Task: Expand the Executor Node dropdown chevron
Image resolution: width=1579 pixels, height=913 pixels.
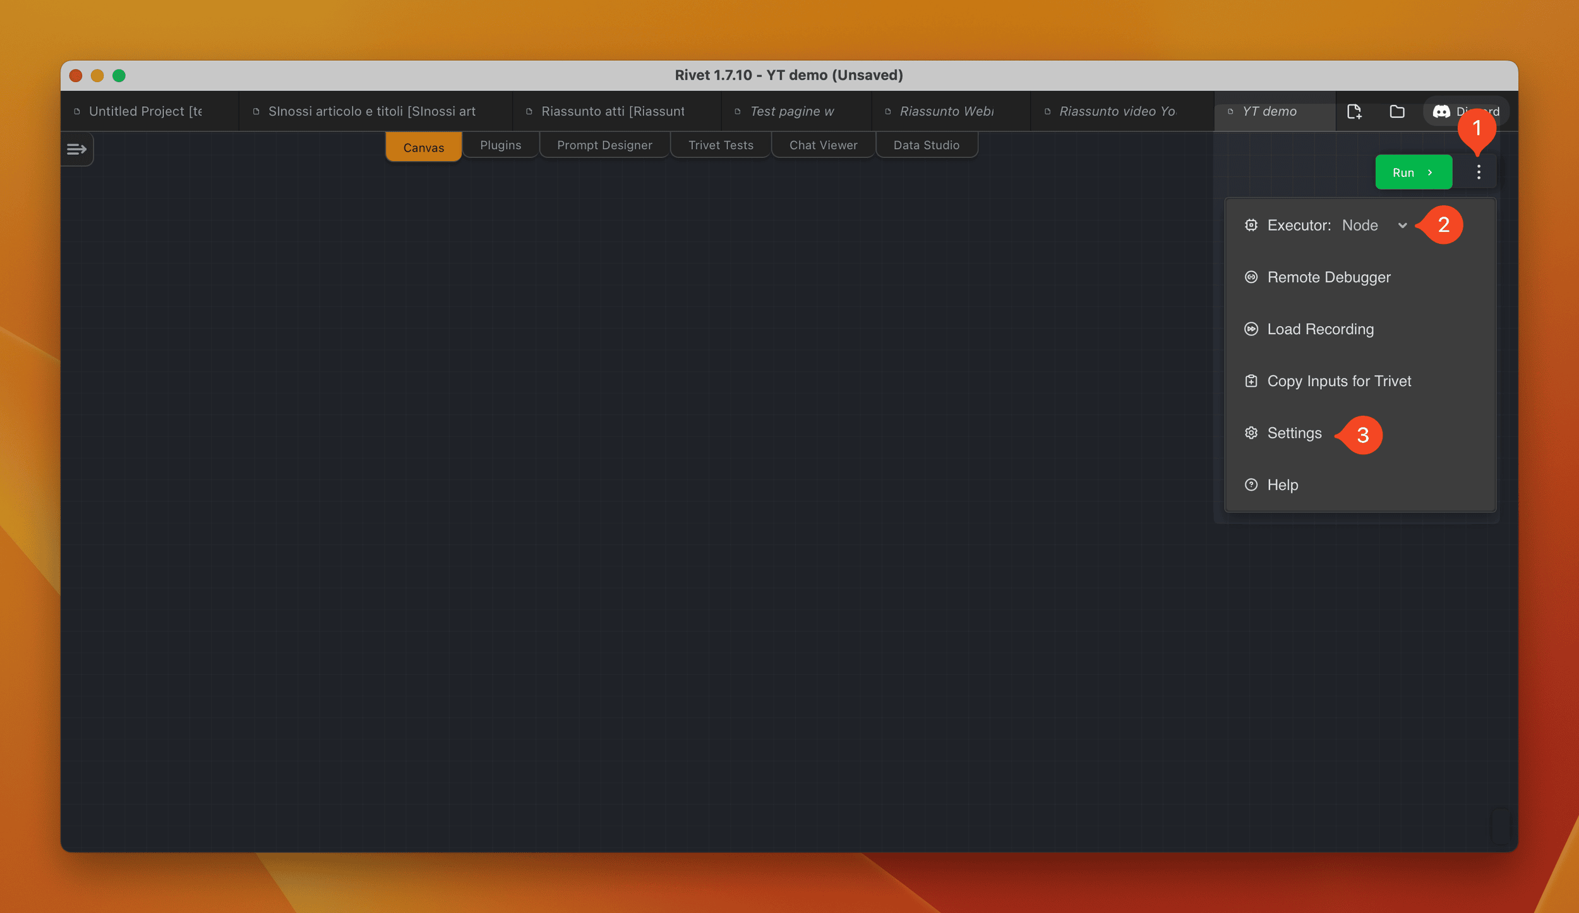Action: (x=1402, y=226)
